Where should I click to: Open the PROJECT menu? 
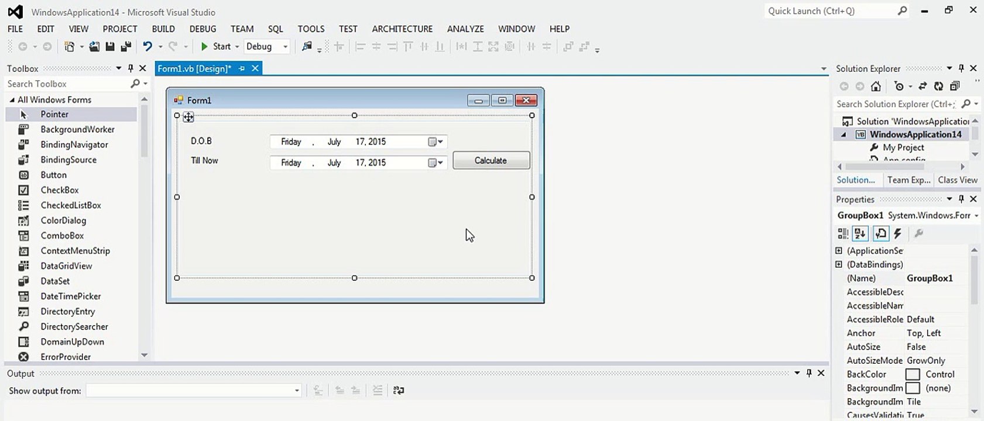pyautogui.click(x=120, y=29)
